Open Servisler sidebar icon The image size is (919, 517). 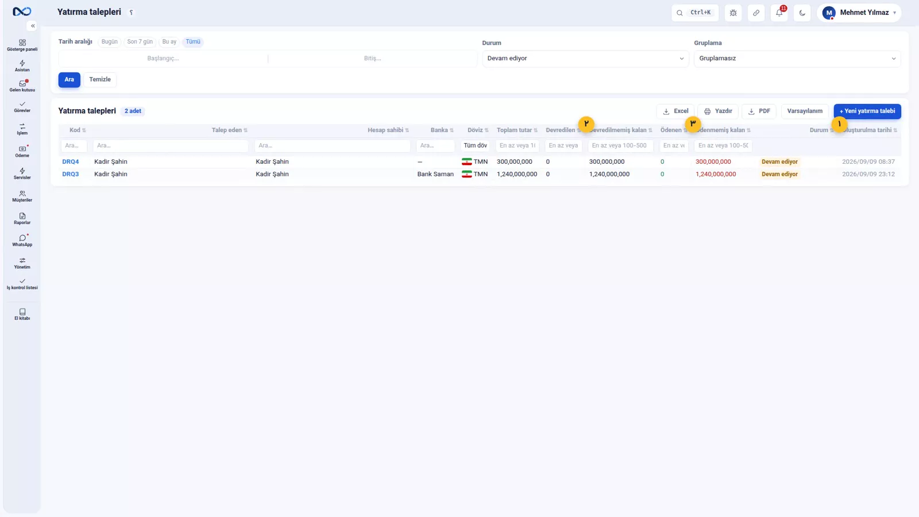coord(22,173)
